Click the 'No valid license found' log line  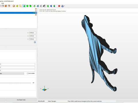[47, 10]
